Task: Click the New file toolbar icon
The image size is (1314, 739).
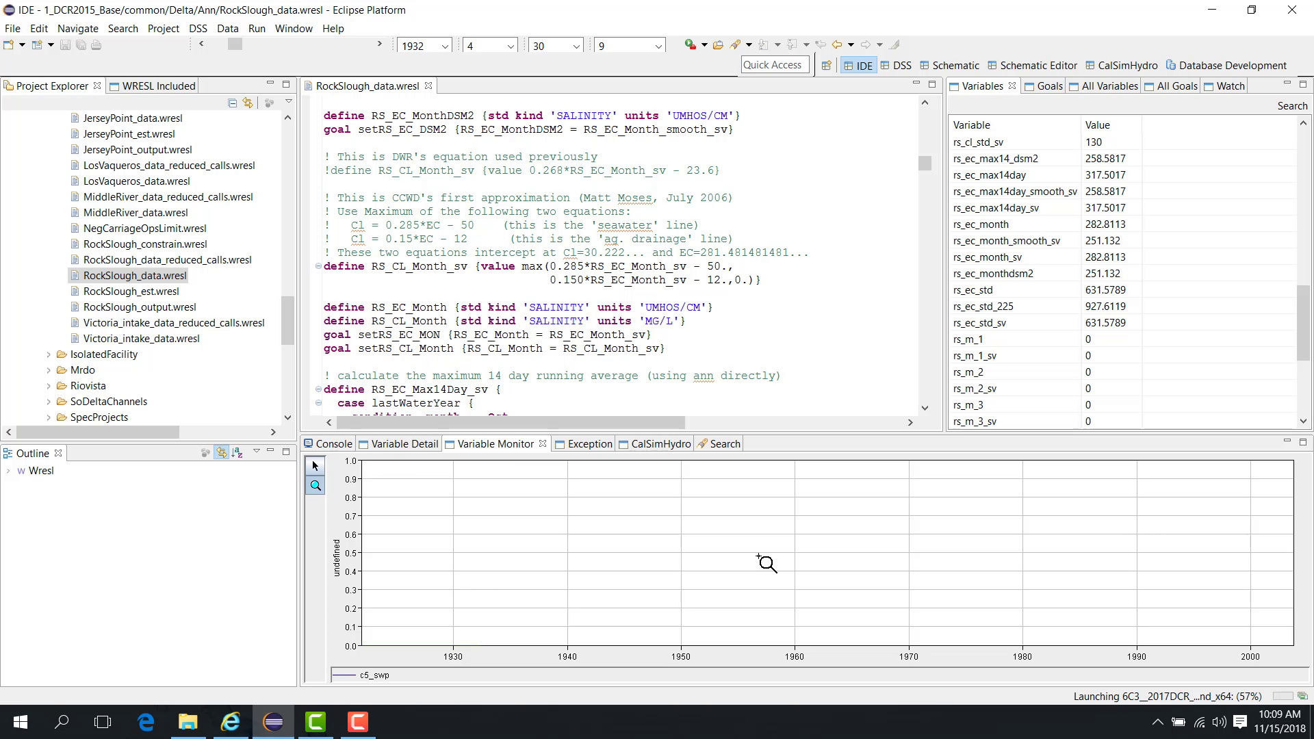Action: pyautogui.click(x=9, y=45)
